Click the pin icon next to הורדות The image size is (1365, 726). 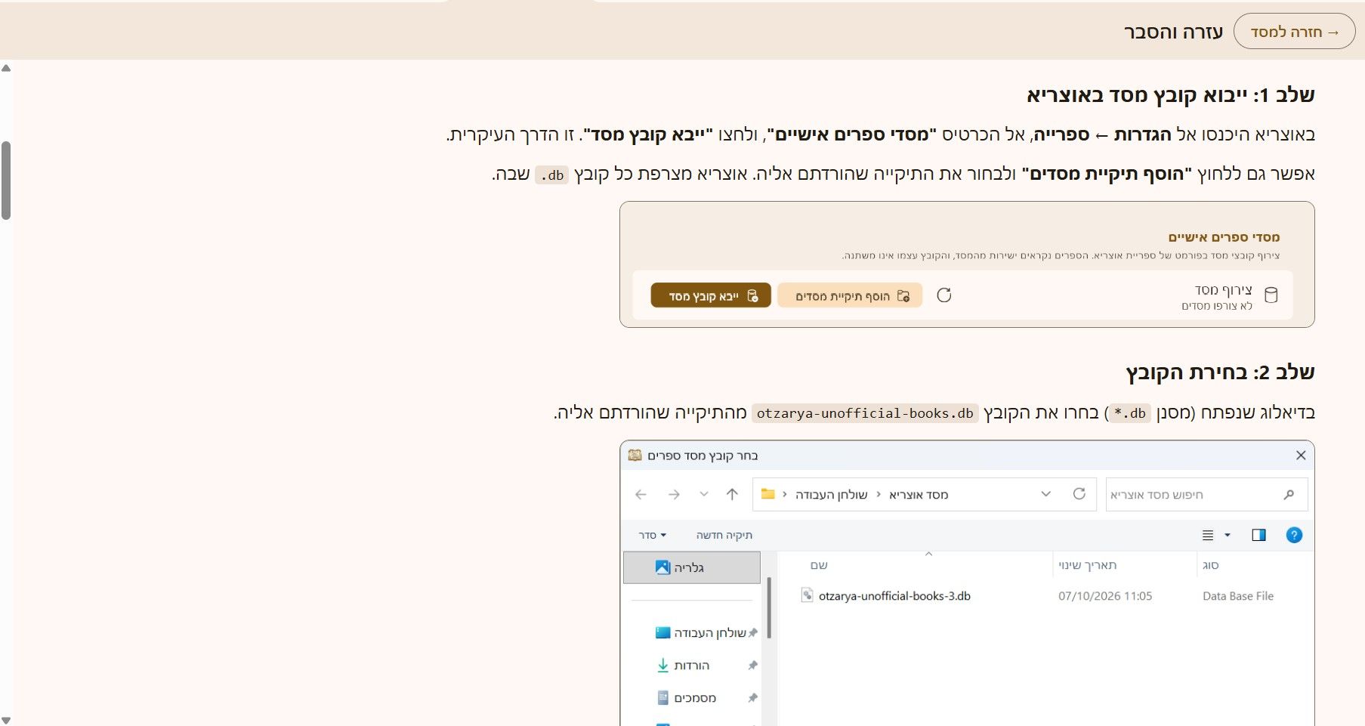(752, 665)
